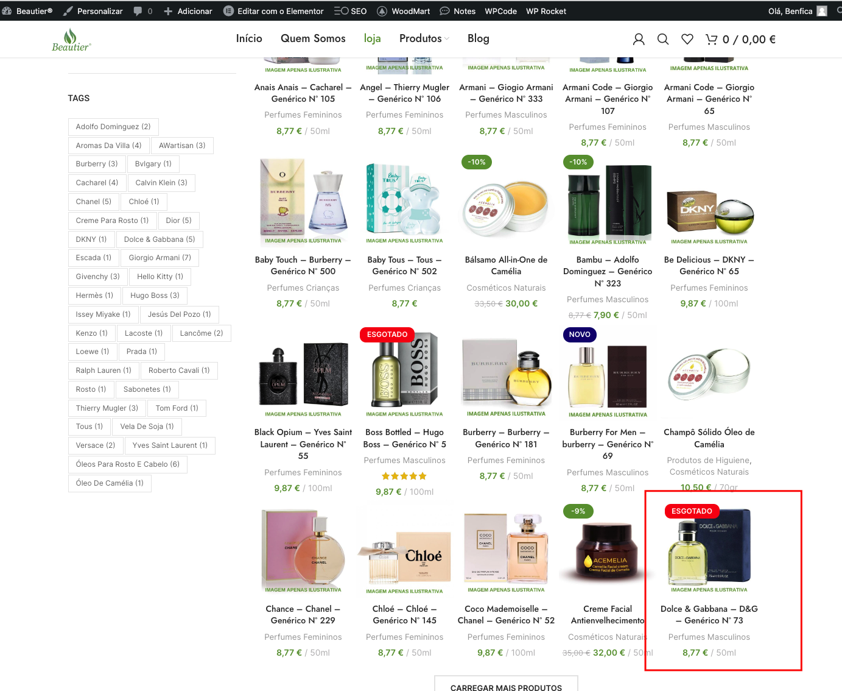
Task: Click CARREGAR MAIS PRODUTOS button
Action: pos(506,685)
